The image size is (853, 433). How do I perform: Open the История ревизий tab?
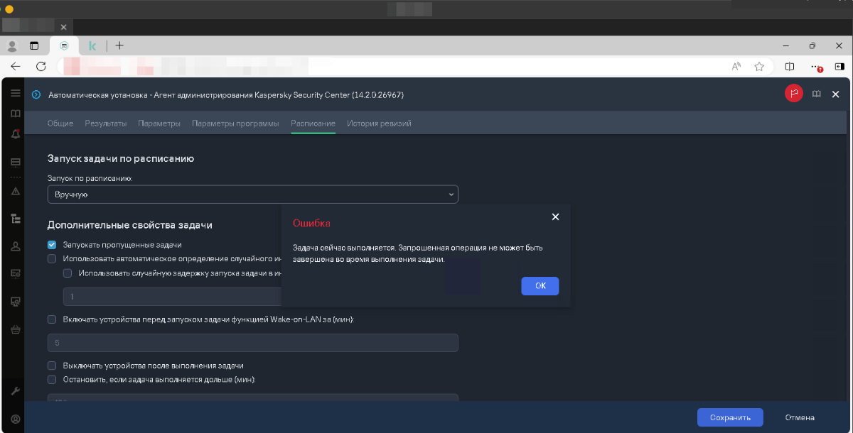click(379, 124)
